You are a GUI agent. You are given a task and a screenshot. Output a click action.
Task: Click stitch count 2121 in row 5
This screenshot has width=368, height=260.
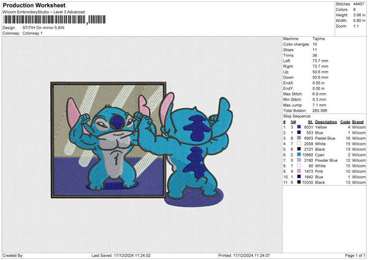309,150
